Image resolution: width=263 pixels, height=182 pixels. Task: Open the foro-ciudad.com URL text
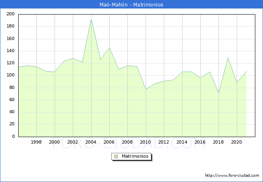[x=232, y=176]
